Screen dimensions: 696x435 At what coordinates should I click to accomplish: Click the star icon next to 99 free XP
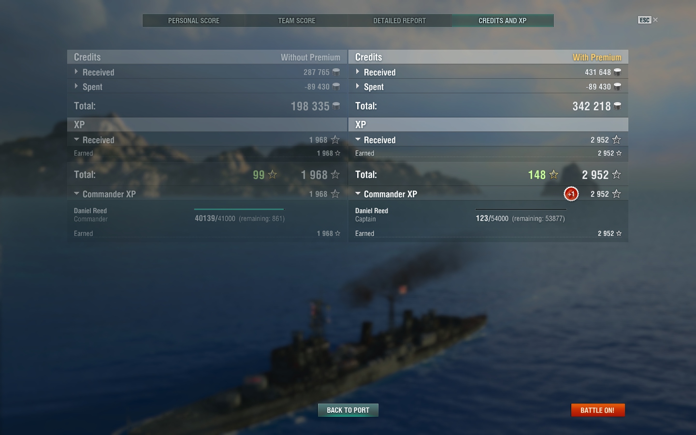[273, 174]
